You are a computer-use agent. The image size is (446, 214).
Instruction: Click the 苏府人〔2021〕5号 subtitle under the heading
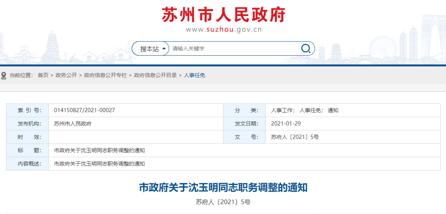[223, 202]
